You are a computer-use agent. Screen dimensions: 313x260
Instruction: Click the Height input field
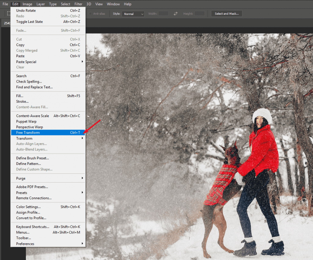(200, 13)
